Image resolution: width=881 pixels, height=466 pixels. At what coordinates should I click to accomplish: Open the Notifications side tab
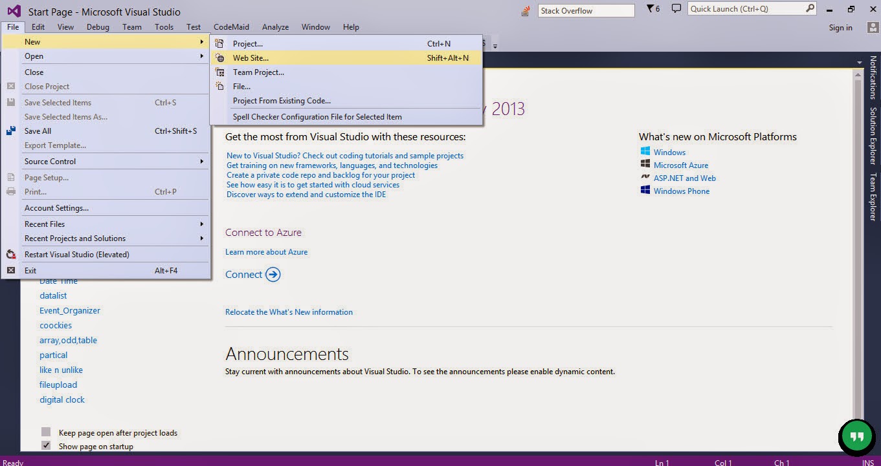(x=873, y=78)
